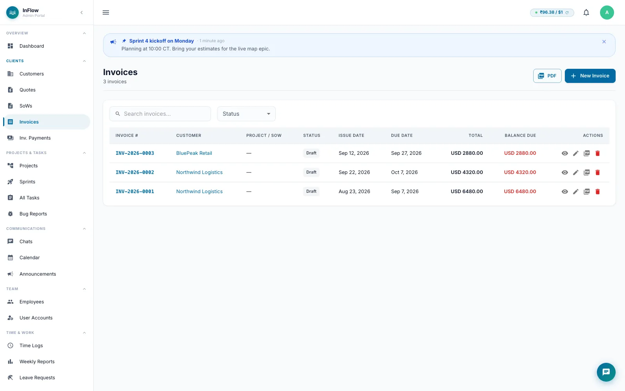The image size is (625, 391).
Task: Edit invoice INV-2026-0003 with pencil icon
Action: tap(576, 153)
